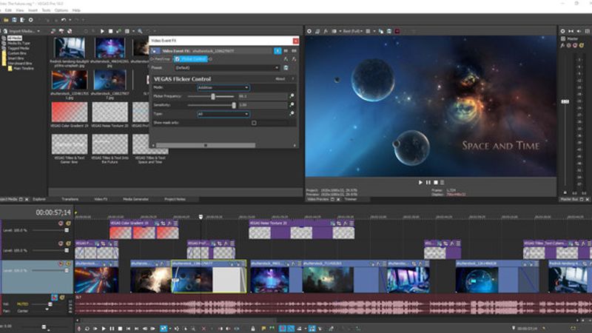The height and width of the screenshot is (333, 592).
Task: Open Video Output FX in the preview toolbar
Action: (326, 31)
